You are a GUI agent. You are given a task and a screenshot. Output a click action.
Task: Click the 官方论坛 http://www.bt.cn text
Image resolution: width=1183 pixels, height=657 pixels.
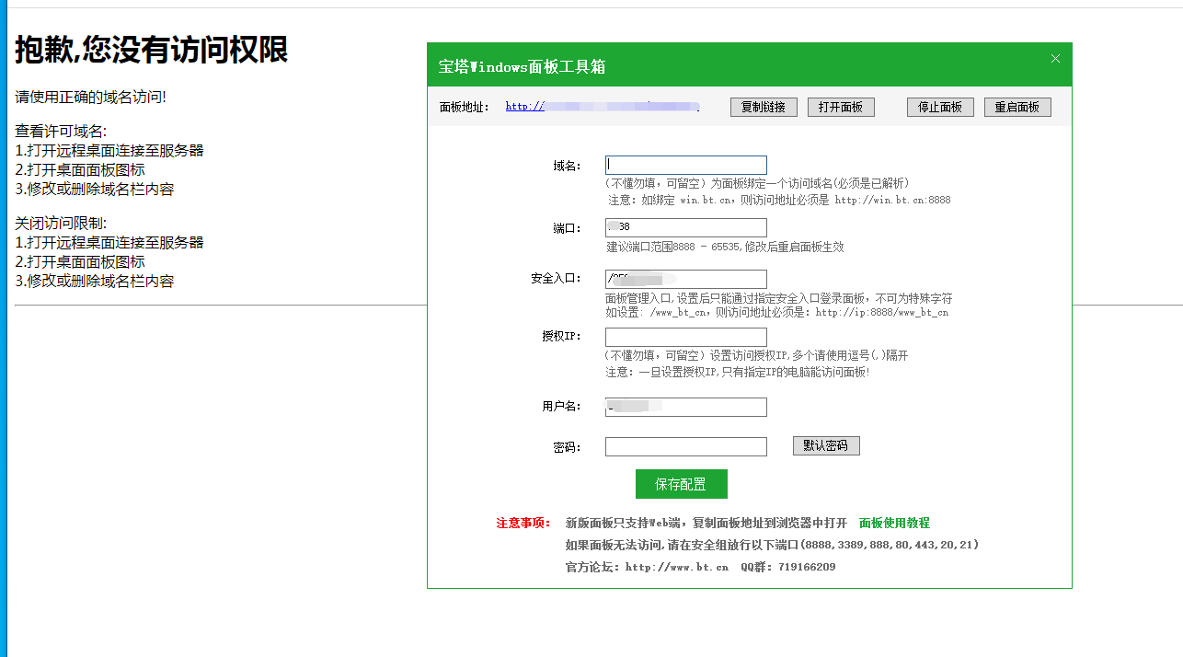pos(647,567)
